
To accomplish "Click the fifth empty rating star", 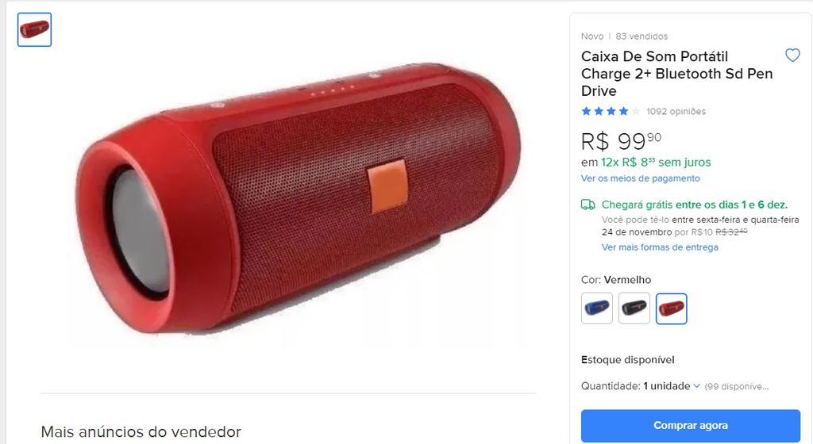I will tap(636, 111).
